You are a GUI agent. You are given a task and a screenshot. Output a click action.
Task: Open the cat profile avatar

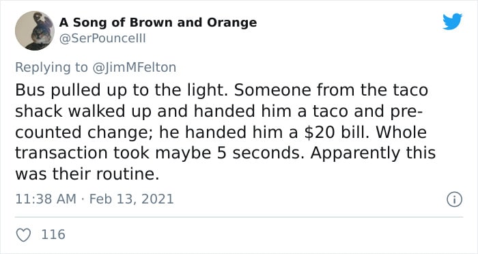coord(35,31)
